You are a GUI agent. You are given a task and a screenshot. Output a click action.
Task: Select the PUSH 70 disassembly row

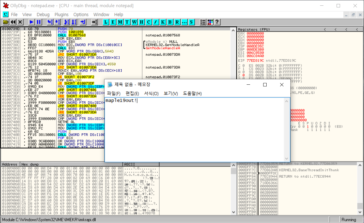(116, 29)
